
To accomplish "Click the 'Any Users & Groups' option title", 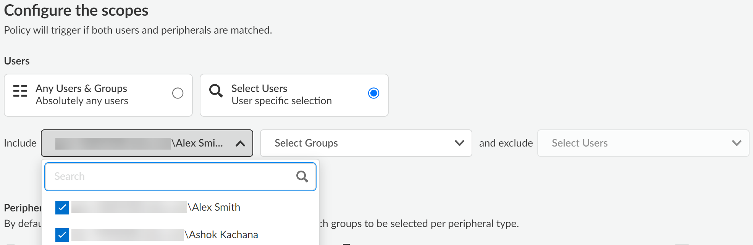I will [x=81, y=89].
